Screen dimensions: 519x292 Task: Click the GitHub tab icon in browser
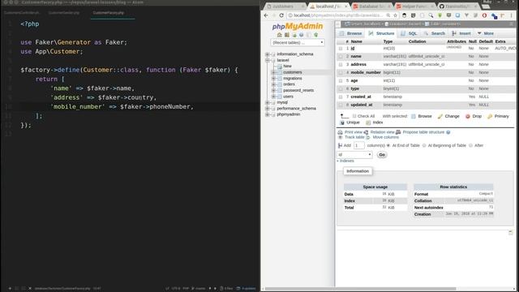click(x=441, y=6)
